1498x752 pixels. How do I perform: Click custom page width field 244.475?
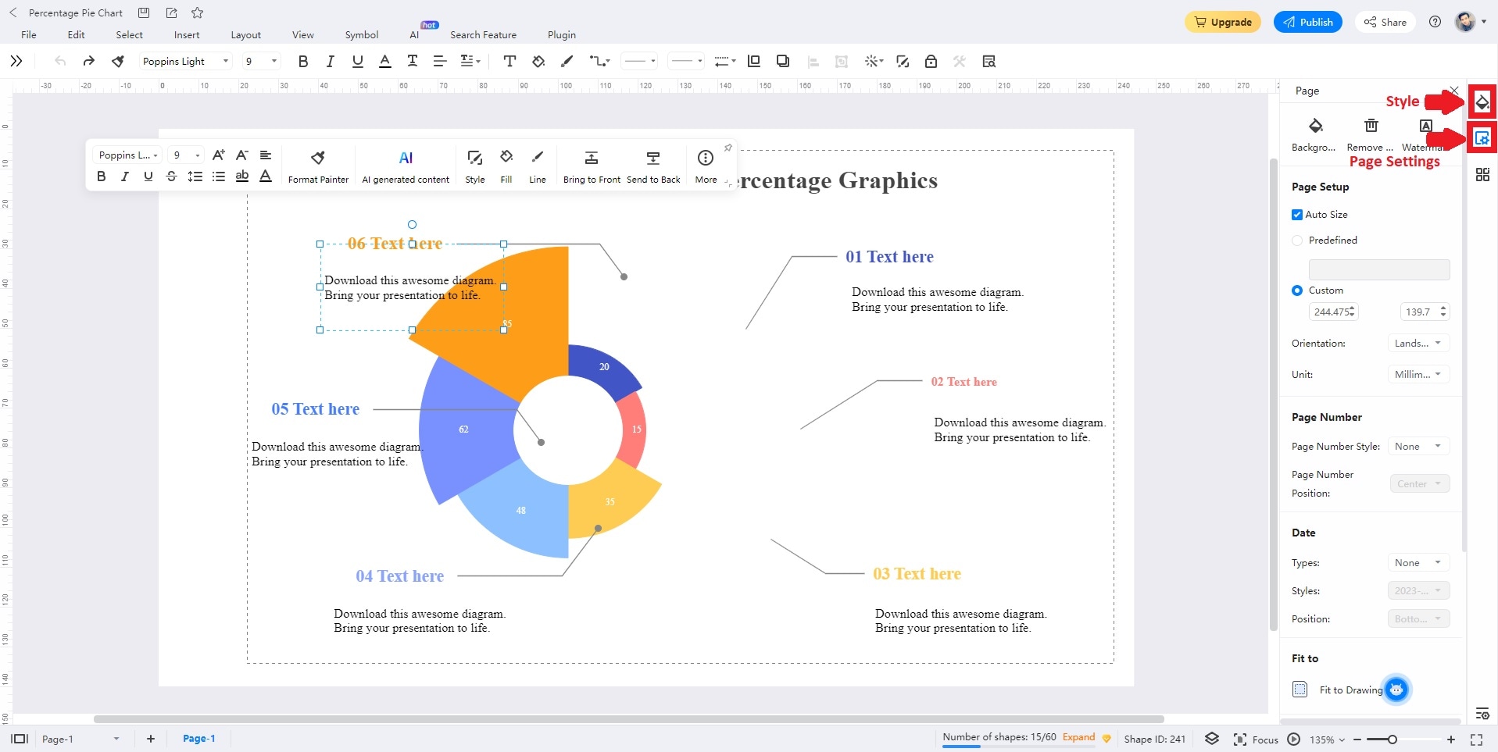[x=1334, y=312]
